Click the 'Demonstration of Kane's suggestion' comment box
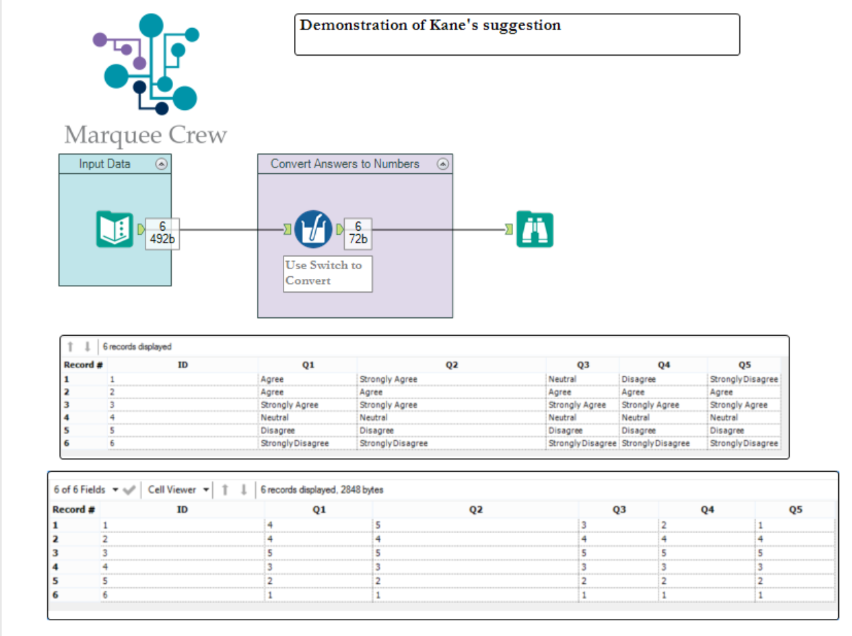Image resolution: width=852 pixels, height=636 pixels. pyautogui.click(x=517, y=34)
